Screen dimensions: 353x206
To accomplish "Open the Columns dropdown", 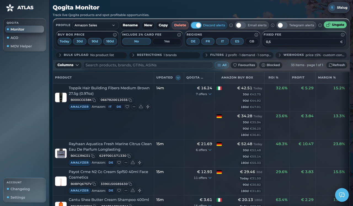I will click(x=68, y=65).
